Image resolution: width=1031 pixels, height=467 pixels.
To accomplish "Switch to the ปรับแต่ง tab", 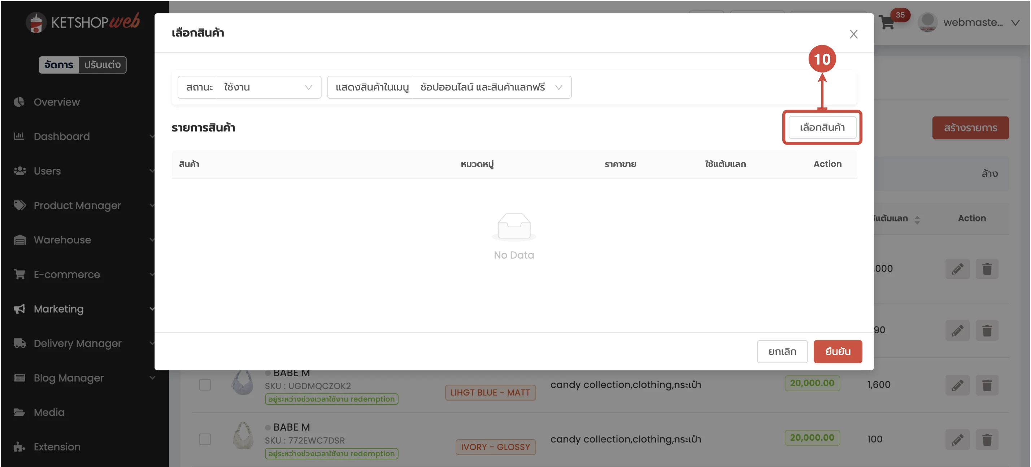I will (103, 65).
